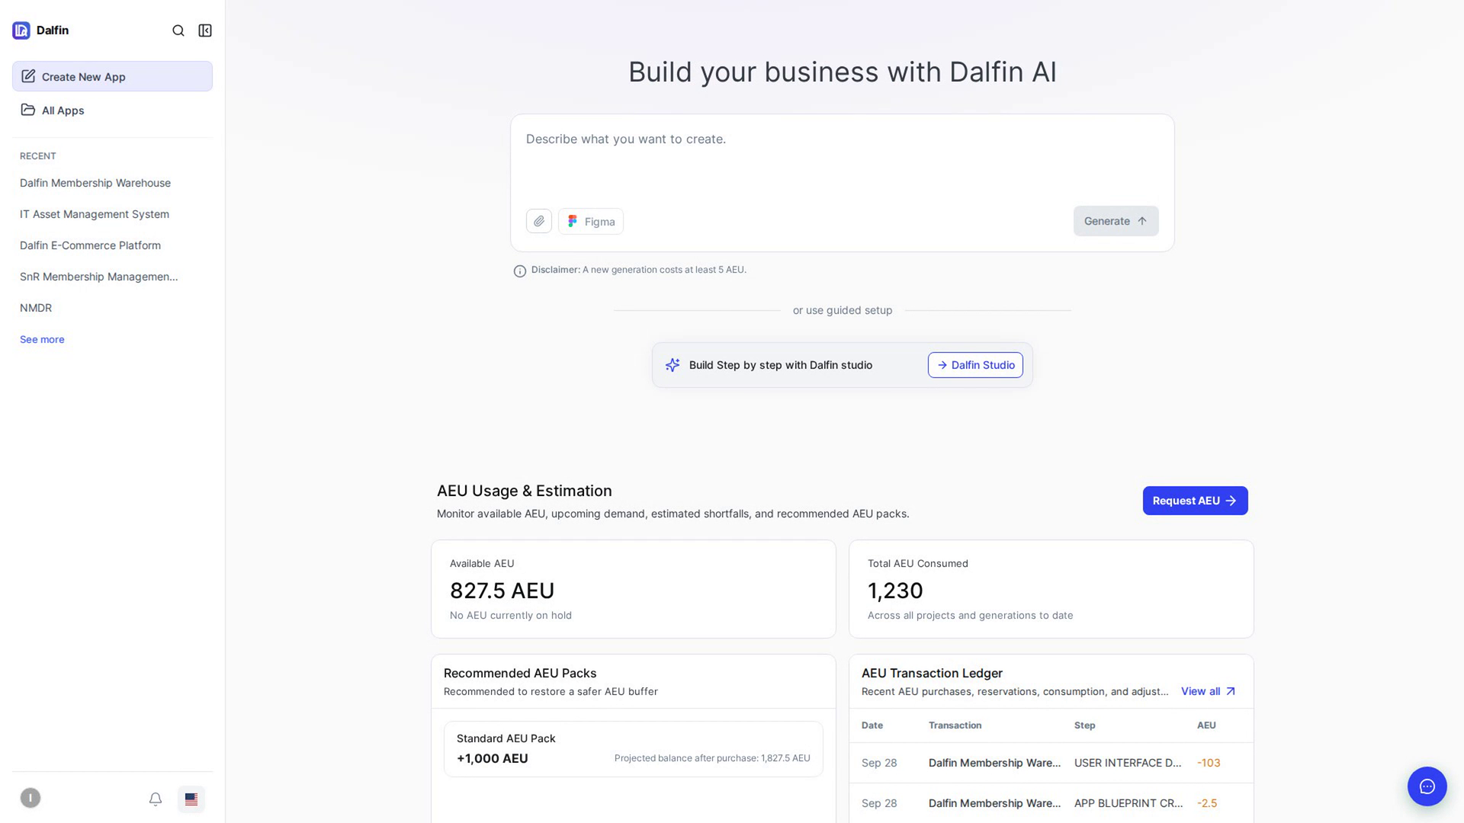Change language via US flag icon

[191, 799]
